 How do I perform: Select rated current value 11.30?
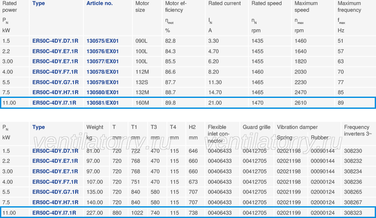(215, 82)
